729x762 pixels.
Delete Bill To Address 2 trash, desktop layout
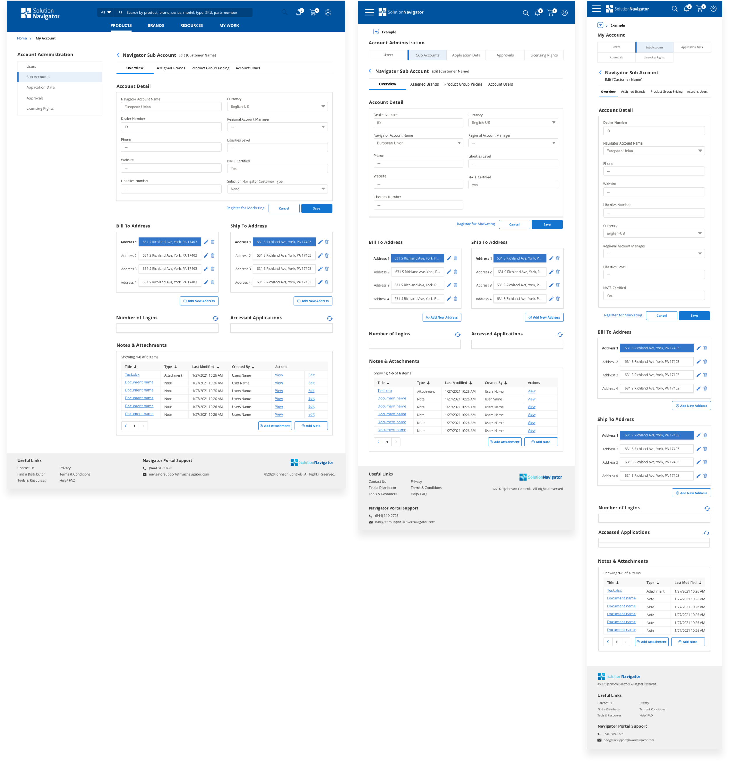(213, 255)
